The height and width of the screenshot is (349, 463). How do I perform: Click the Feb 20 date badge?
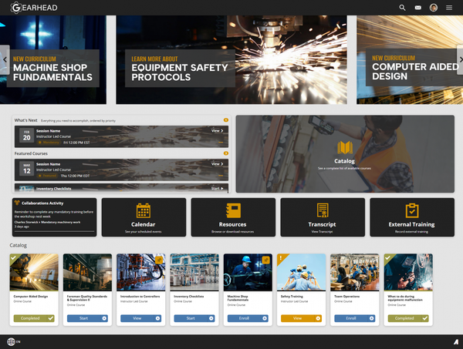coord(26,136)
